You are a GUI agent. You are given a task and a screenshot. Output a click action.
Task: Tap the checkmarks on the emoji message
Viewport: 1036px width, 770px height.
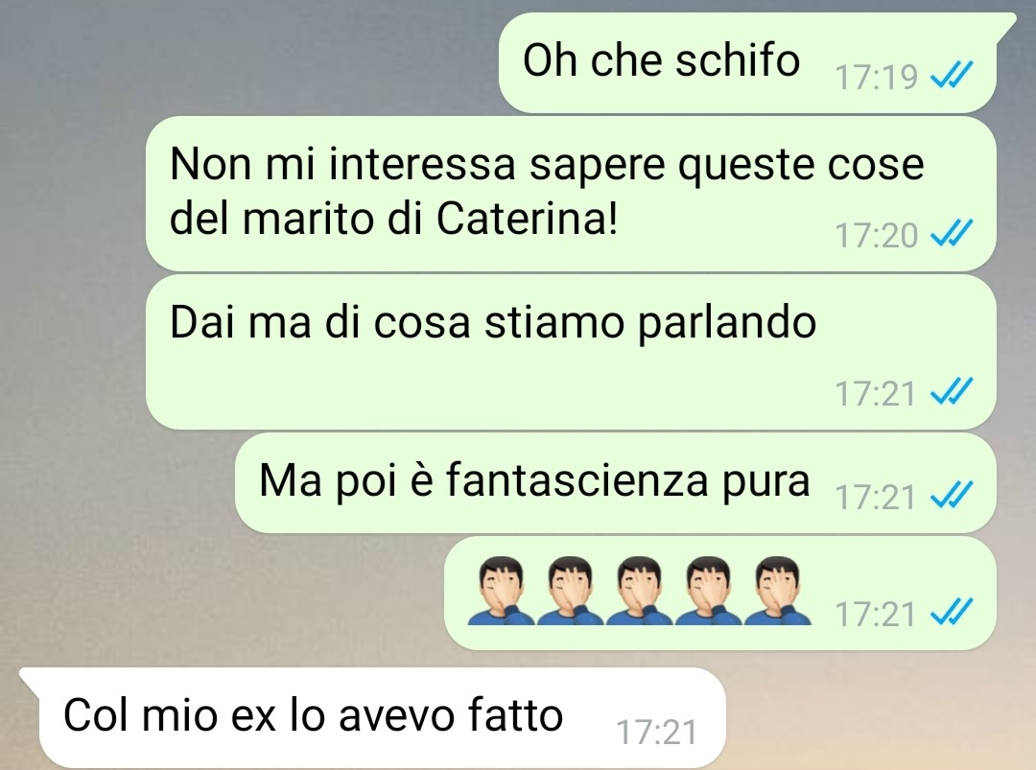952,612
